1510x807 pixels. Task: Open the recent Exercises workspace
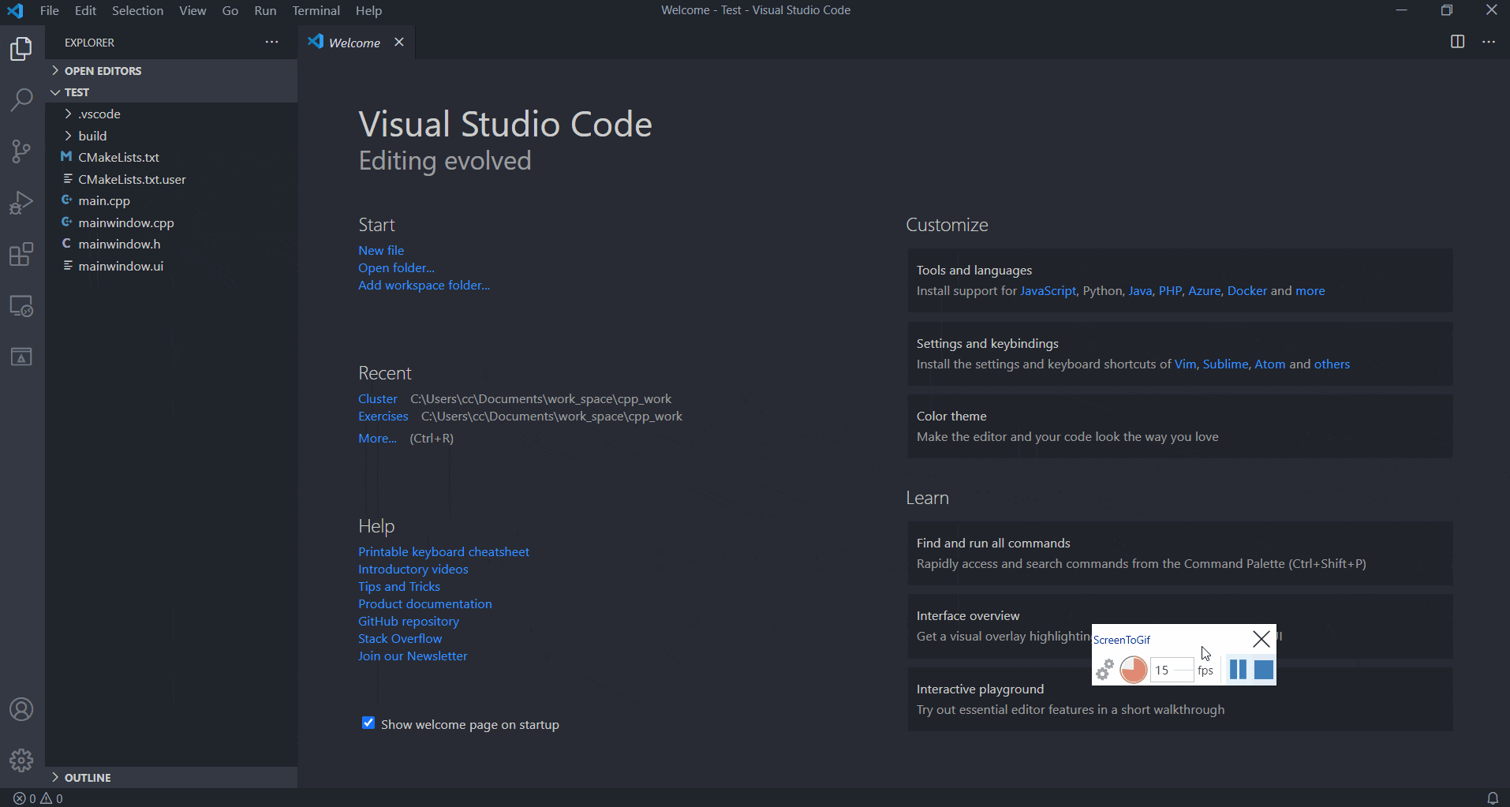[x=383, y=416]
